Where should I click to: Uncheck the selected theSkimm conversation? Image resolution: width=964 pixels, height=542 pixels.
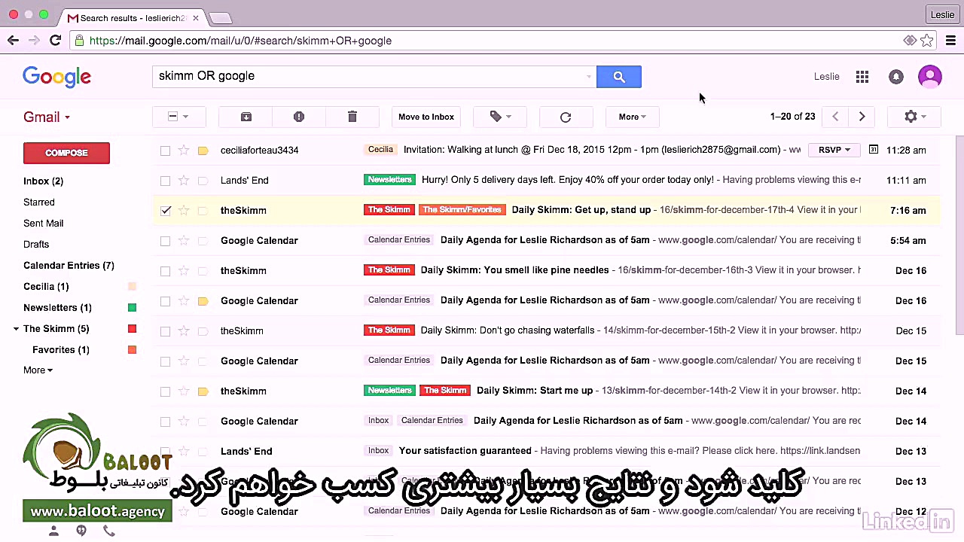165,210
